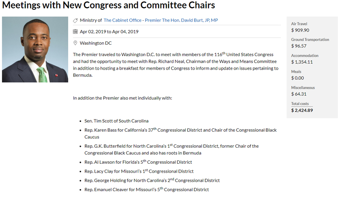Image resolution: width=339 pixels, height=200 pixels.
Task: Click the Premier's portrait photo
Action: pos(35,49)
